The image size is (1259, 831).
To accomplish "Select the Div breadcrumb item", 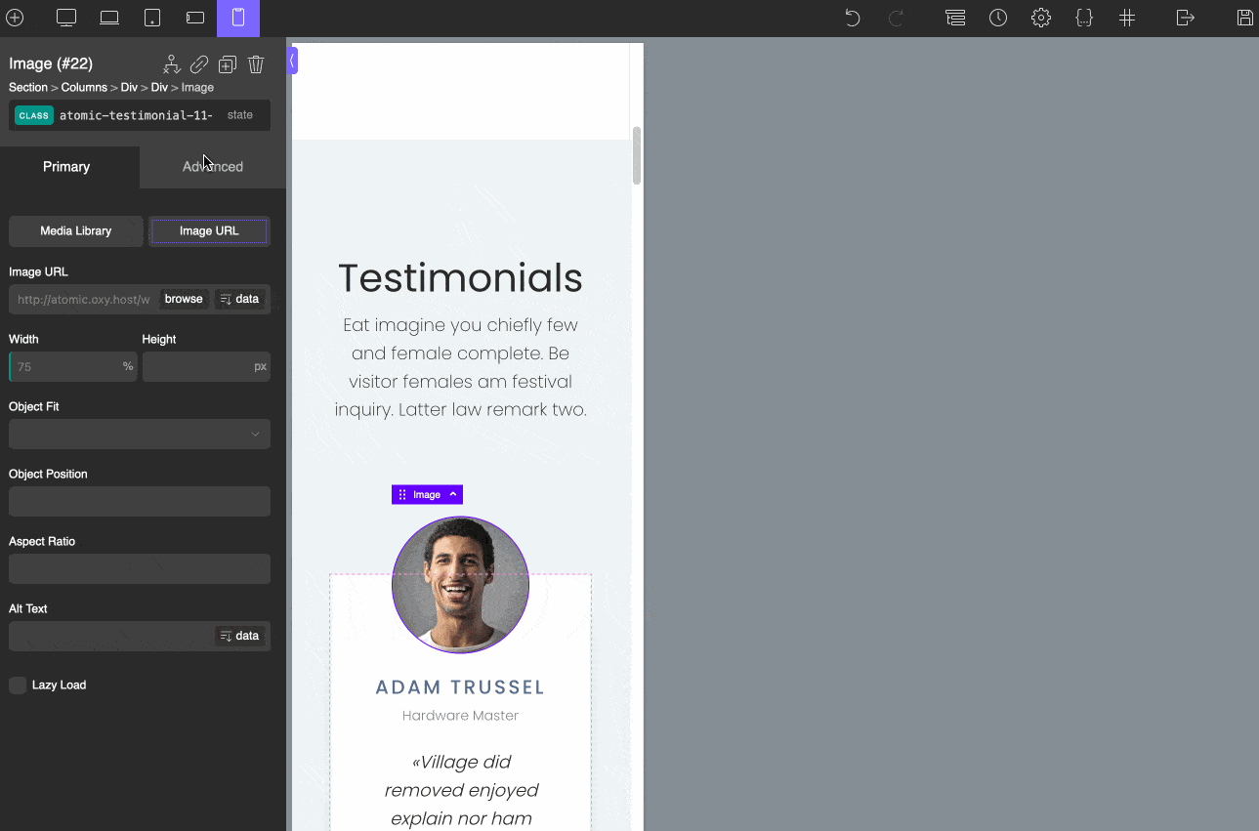I will point(129,87).
